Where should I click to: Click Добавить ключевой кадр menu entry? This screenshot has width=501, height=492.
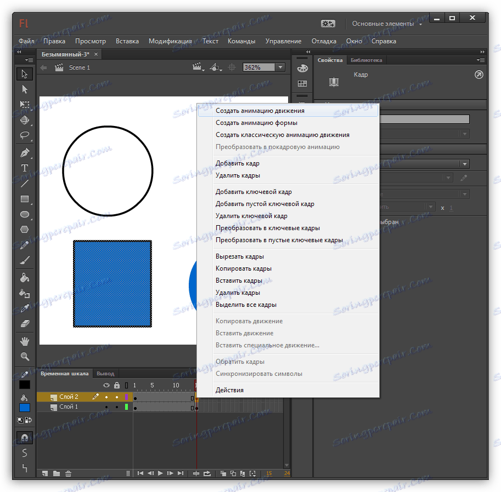pyautogui.click(x=254, y=192)
